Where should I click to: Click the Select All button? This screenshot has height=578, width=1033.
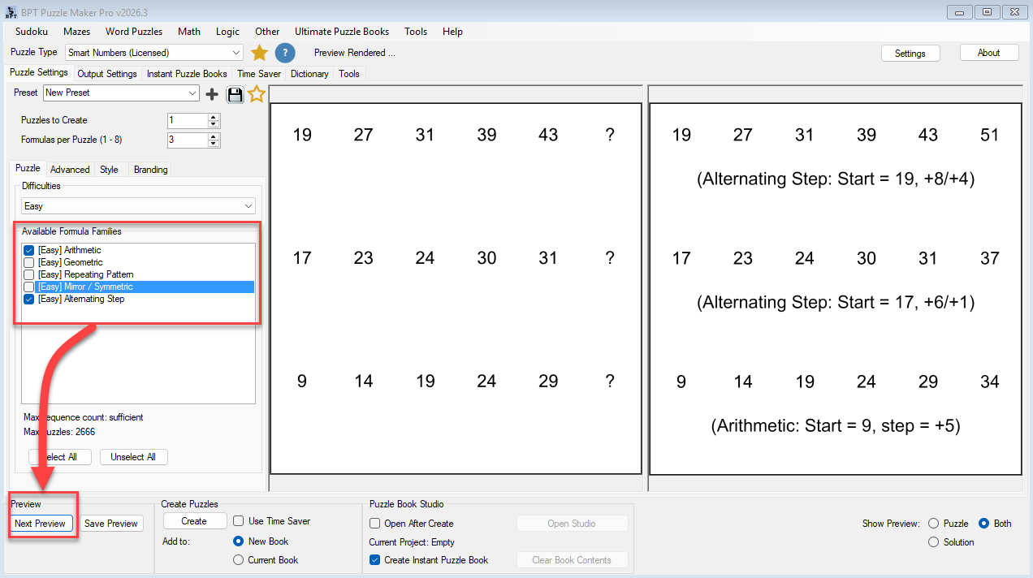[60, 457]
